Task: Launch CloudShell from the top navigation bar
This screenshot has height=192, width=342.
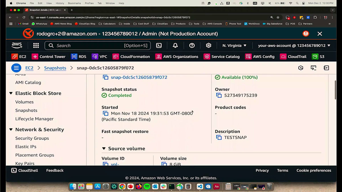Action: point(159,46)
